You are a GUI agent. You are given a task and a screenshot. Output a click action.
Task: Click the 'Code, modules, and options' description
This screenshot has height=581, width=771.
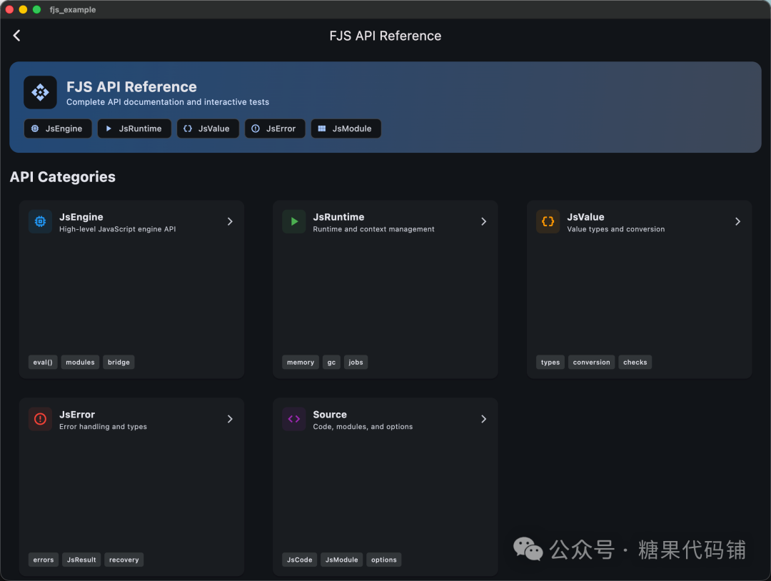[x=363, y=427]
